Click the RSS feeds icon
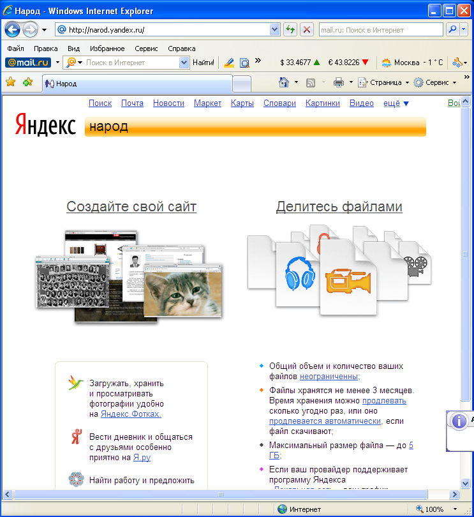 click(x=311, y=82)
